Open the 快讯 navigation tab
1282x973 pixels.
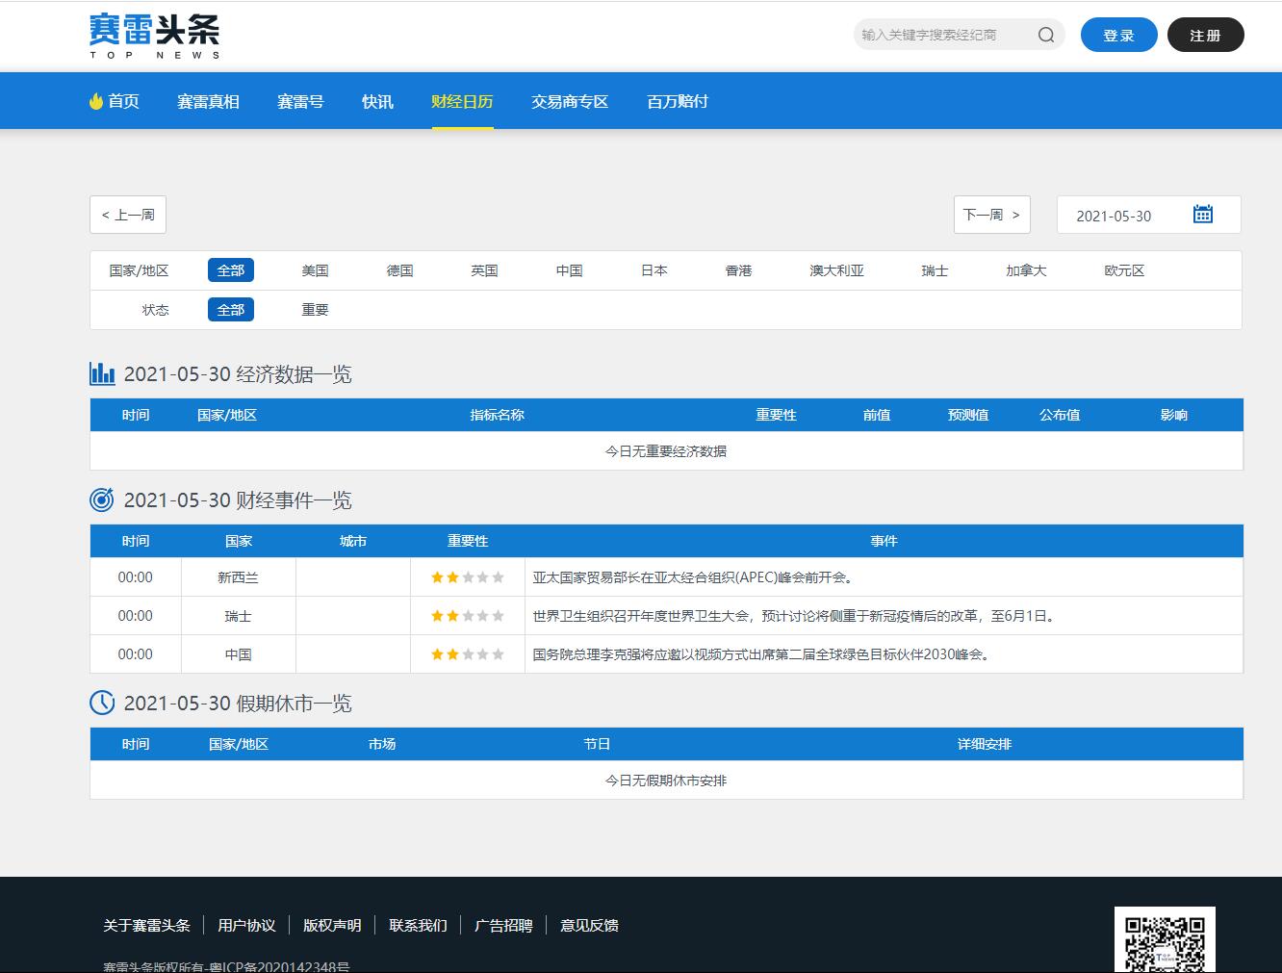[x=377, y=101]
